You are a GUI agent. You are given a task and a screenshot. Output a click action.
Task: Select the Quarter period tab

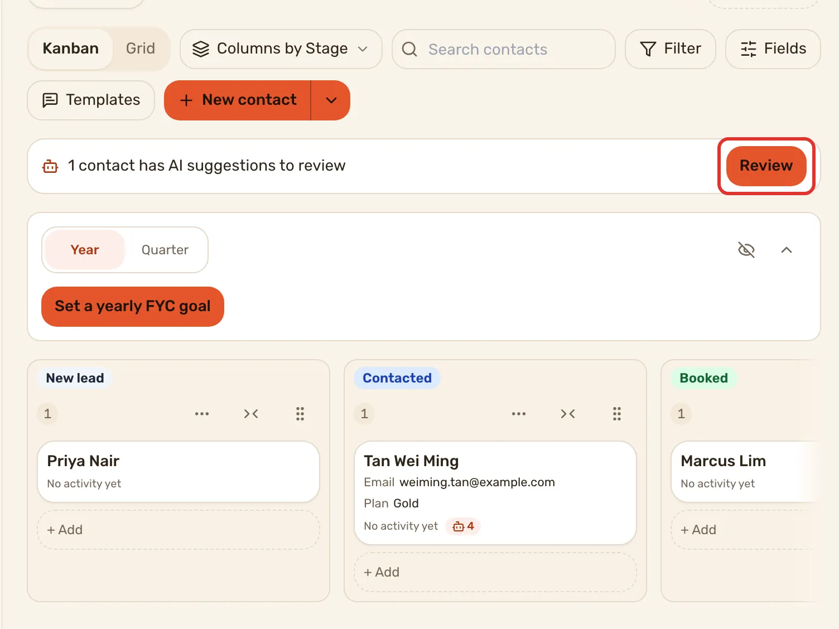click(x=165, y=250)
